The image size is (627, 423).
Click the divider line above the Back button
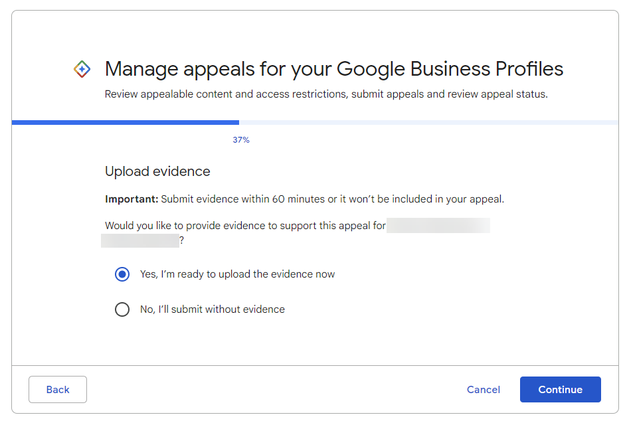315,365
